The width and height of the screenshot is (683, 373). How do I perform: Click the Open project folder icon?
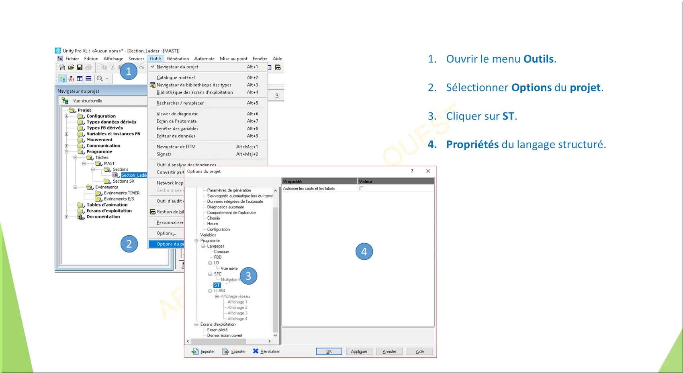coord(71,67)
